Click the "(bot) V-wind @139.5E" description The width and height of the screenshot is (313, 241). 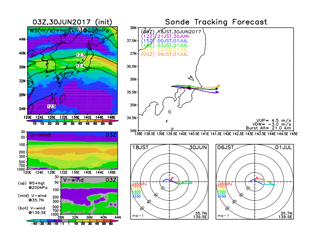[x=32, y=210]
